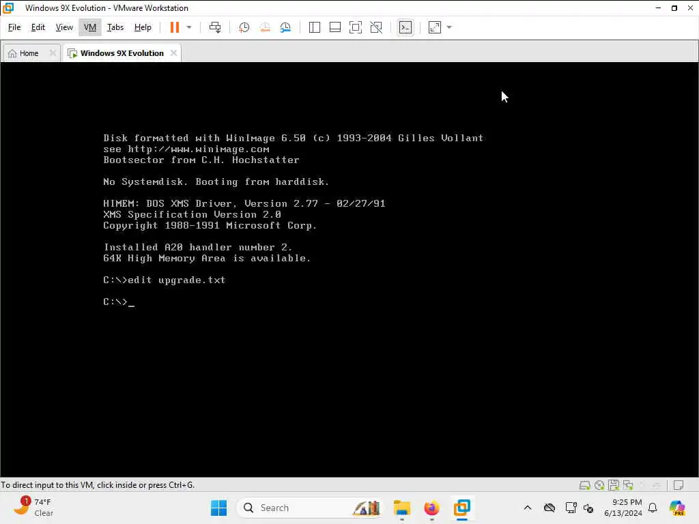The image size is (699, 524).
Task: Click the VMware Workstation taskbar icon
Action: coord(462,508)
